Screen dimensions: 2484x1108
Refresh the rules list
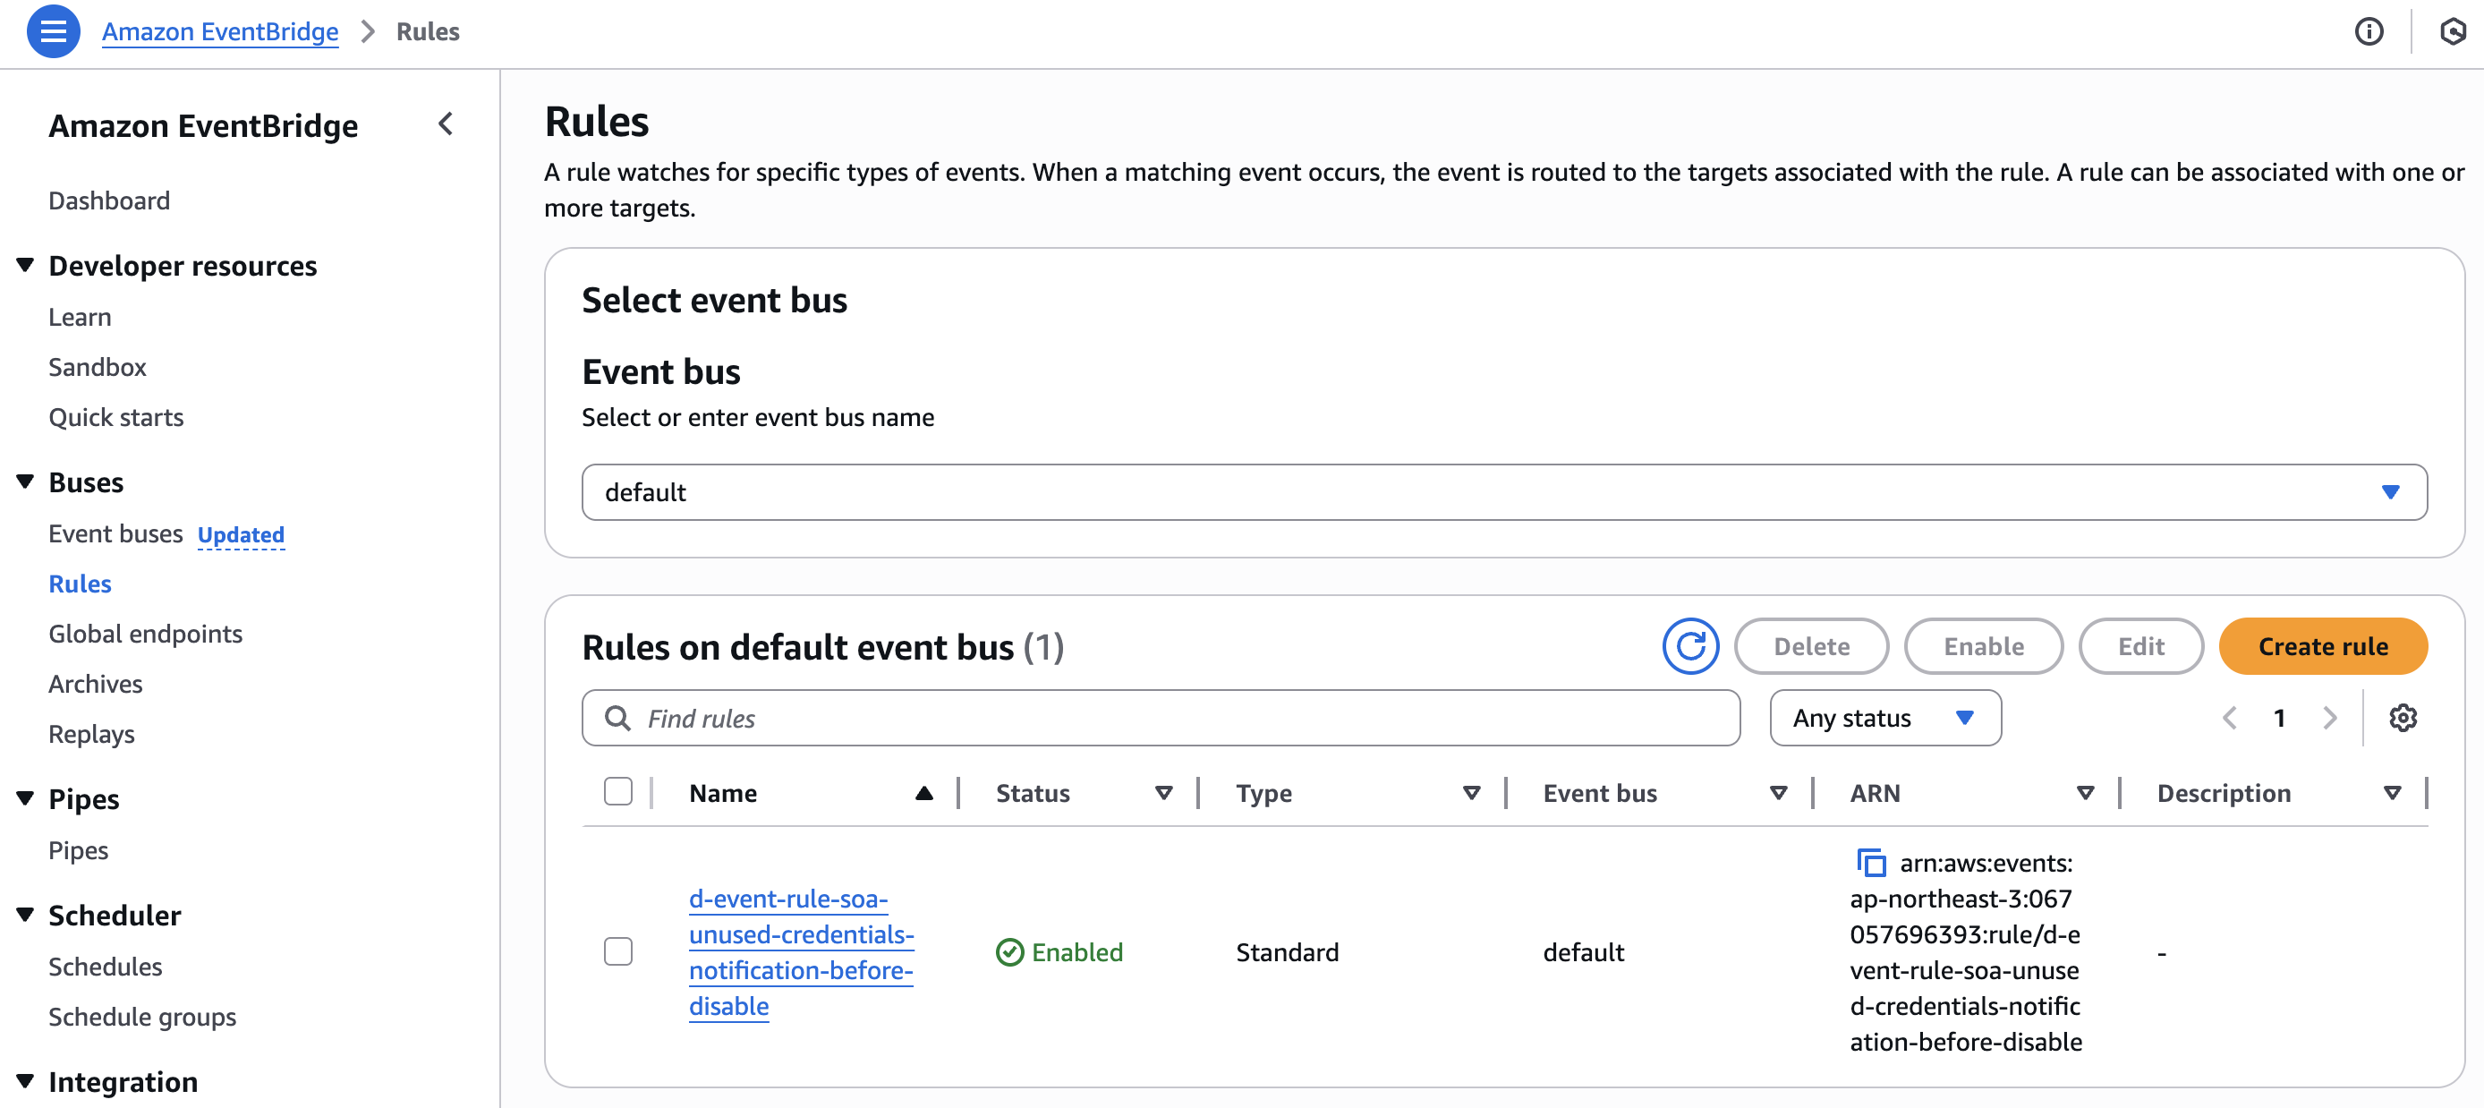tap(1689, 646)
